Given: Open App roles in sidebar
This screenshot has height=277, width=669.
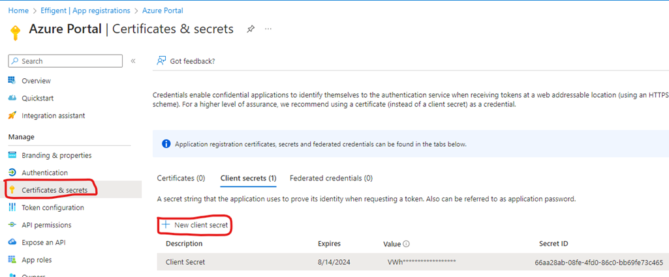Looking at the screenshot, I should (x=37, y=260).
